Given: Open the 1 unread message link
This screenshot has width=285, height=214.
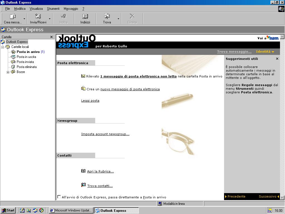Looking at the screenshot, I should pyautogui.click(x=138, y=76).
